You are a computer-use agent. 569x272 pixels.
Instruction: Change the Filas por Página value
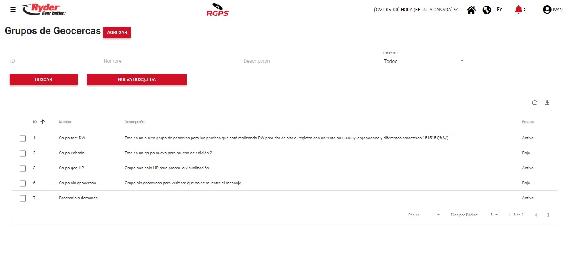click(494, 215)
